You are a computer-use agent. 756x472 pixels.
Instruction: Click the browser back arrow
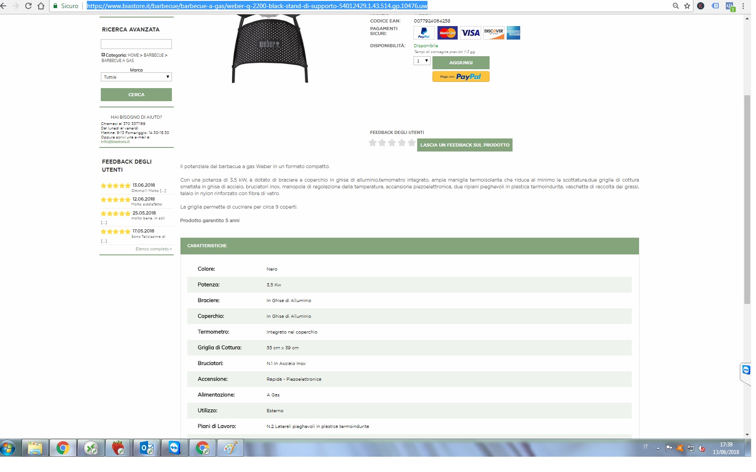point(4,6)
